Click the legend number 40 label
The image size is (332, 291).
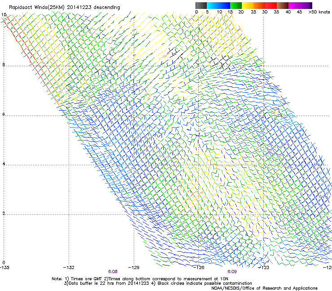pyautogui.click(x=288, y=12)
